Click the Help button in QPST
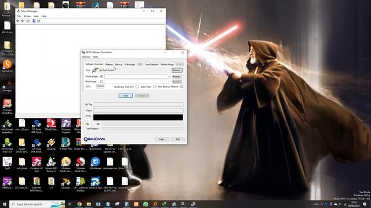 [161, 139]
